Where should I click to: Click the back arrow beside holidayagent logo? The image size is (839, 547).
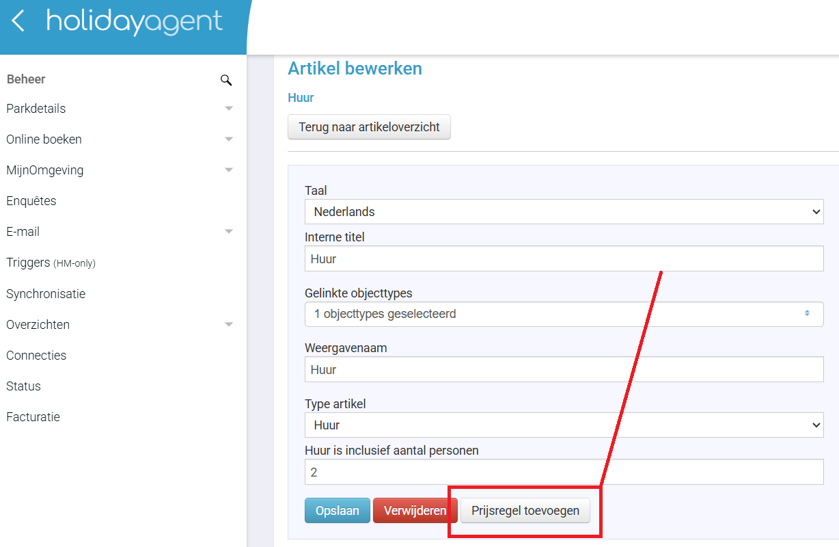(18, 21)
